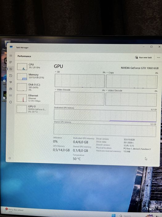Click the Disk 0 mini graph thumbnail
Image resolution: width=162 pixels, height=217 pixels.
(22, 87)
